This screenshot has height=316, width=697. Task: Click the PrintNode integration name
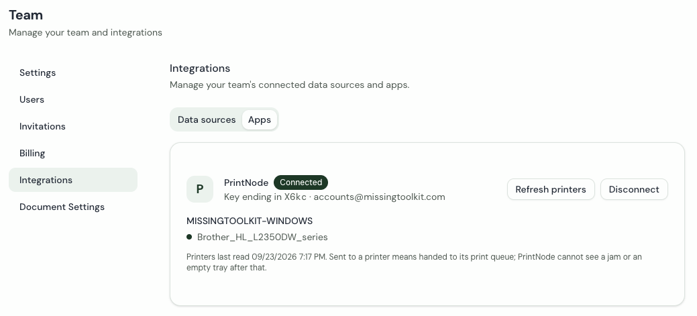(x=246, y=182)
